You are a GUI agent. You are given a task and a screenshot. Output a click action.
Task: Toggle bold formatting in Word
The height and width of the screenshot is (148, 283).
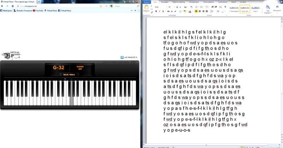pyautogui.click(x=156, y=11)
